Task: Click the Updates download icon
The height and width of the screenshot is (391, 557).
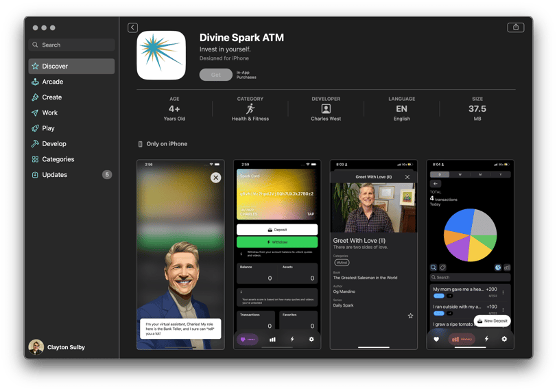Action: (x=35, y=175)
